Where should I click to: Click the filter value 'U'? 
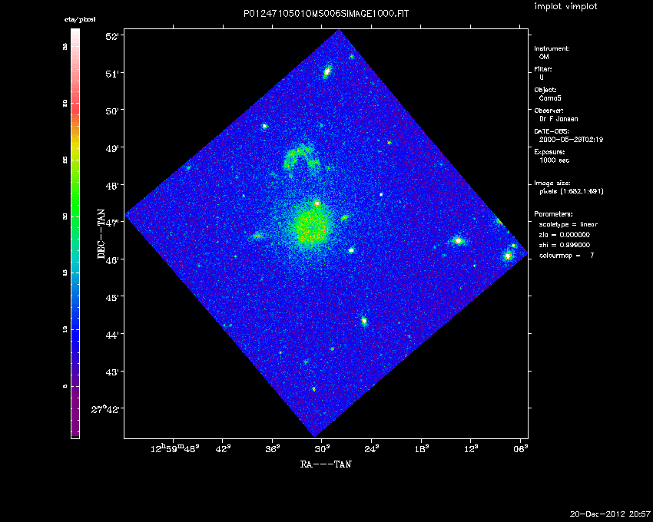tap(542, 78)
